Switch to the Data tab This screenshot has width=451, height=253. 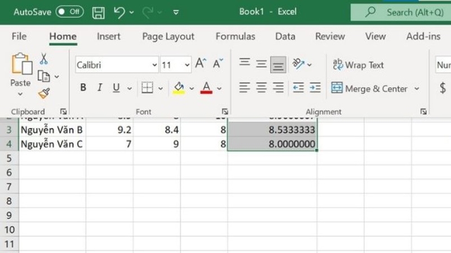point(285,37)
